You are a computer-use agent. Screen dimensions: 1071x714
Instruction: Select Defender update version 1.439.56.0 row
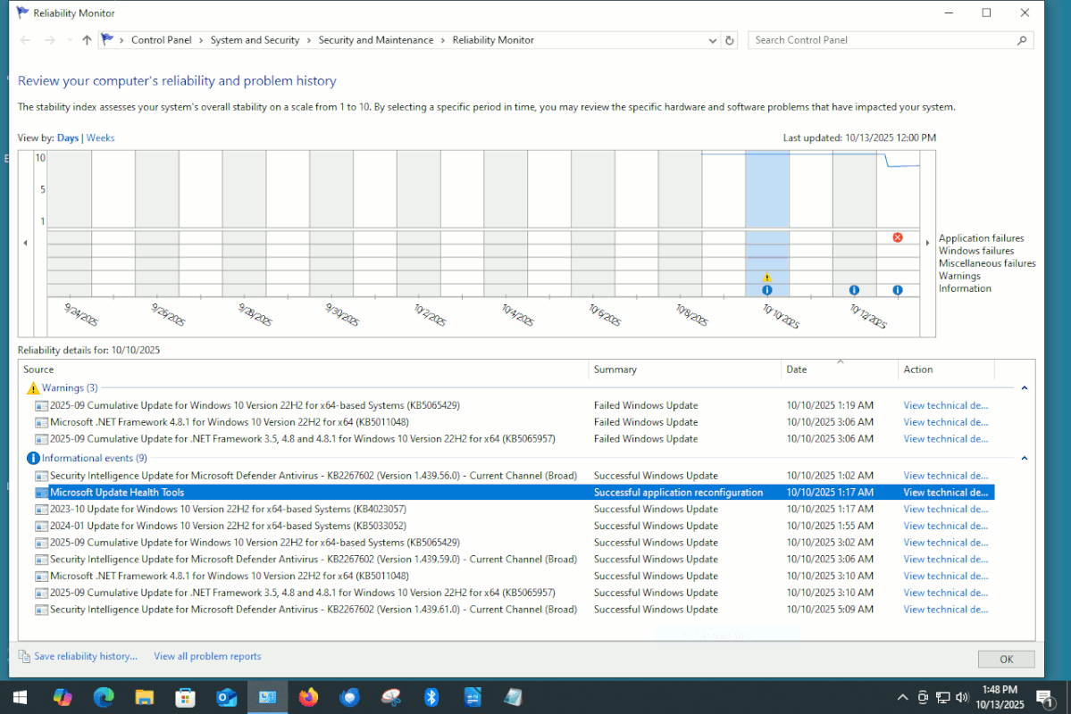click(515, 476)
